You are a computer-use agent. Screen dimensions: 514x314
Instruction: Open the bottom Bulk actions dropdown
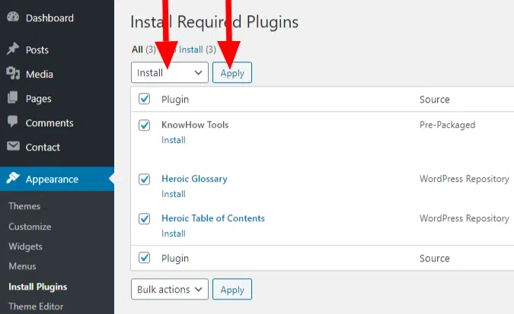tap(169, 290)
